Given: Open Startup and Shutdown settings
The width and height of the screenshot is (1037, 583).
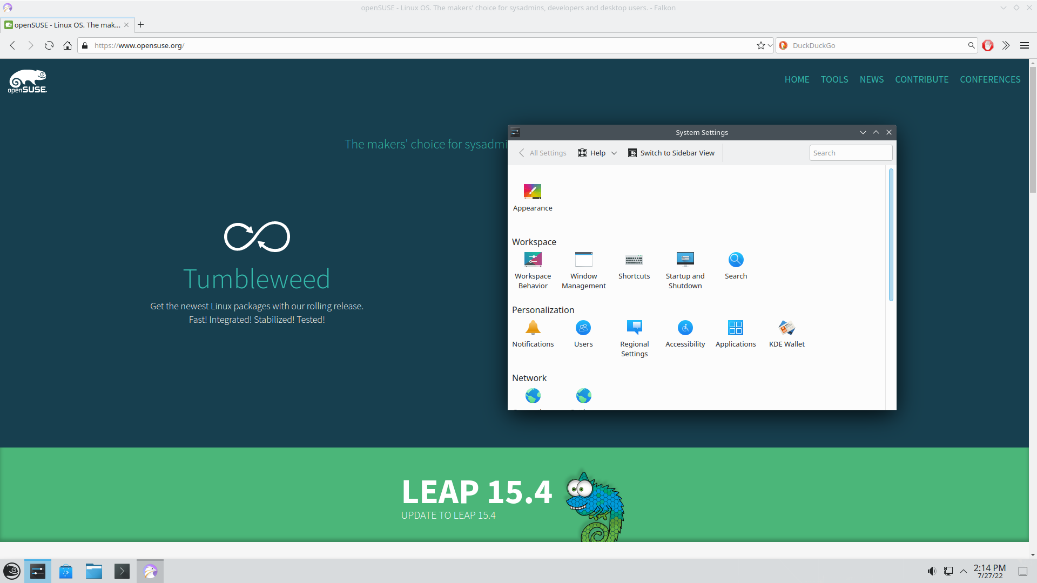Looking at the screenshot, I should [685, 270].
